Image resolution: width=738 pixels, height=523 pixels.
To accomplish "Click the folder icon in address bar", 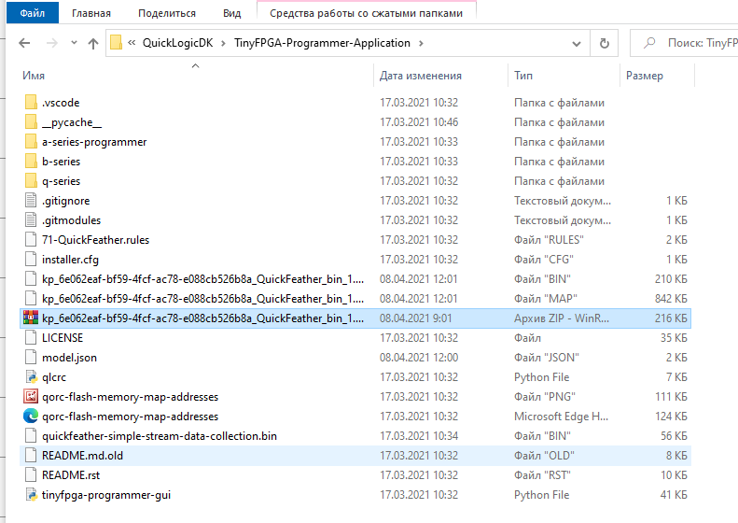I will [116, 43].
